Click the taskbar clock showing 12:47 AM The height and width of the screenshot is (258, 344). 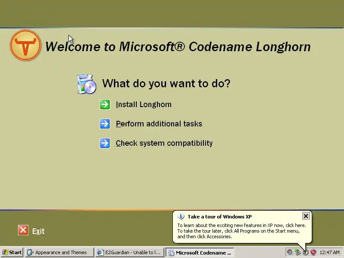[330, 252]
